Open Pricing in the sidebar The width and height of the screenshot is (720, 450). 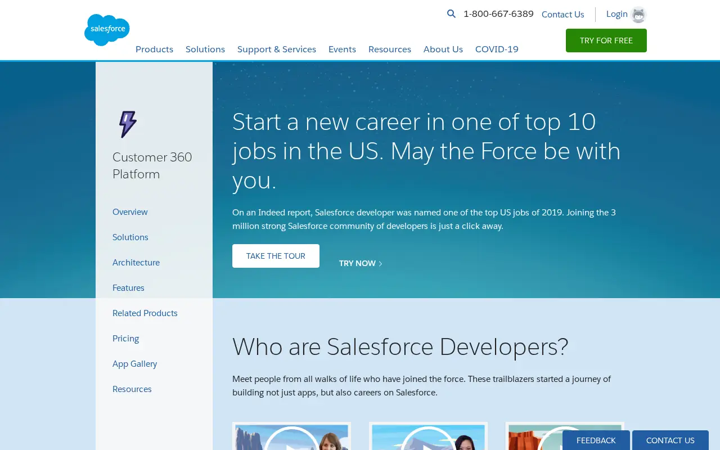(x=125, y=339)
